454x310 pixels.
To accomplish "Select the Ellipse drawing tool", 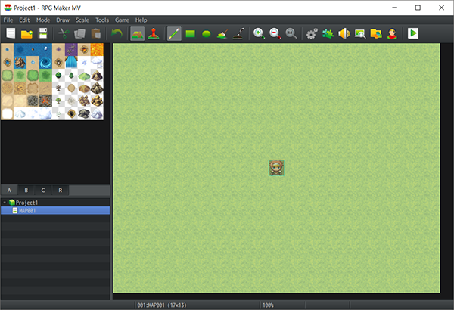I will tap(207, 33).
